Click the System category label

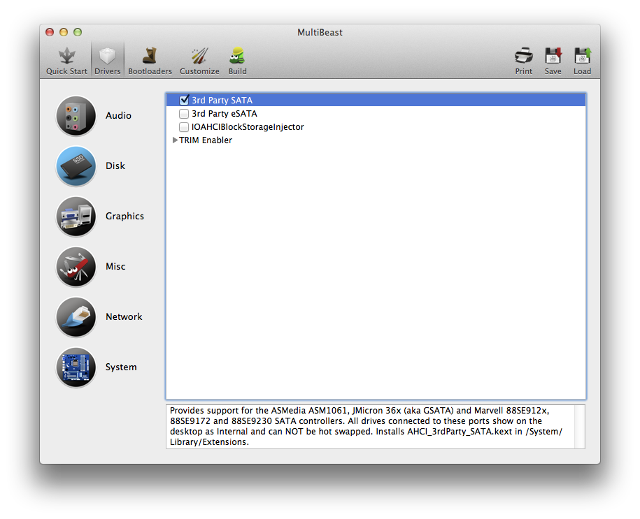click(121, 367)
